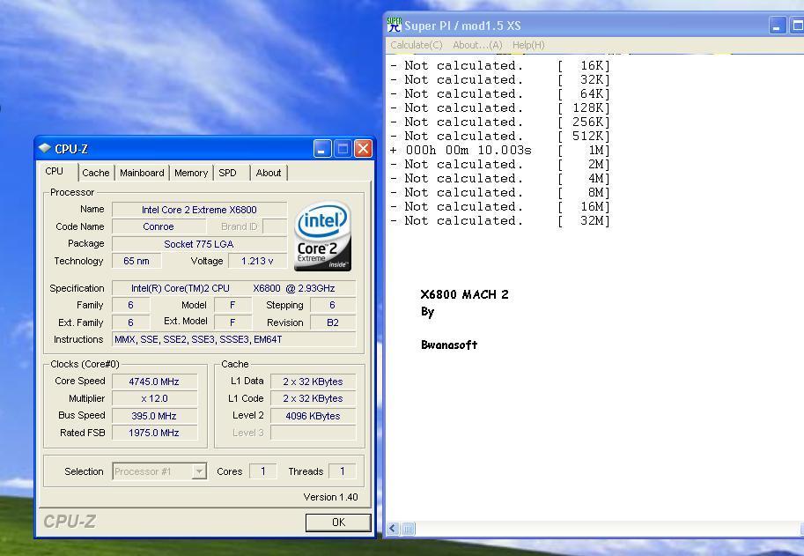
Task: Click the Super PI title bar icon
Action: click(x=395, y=25)
